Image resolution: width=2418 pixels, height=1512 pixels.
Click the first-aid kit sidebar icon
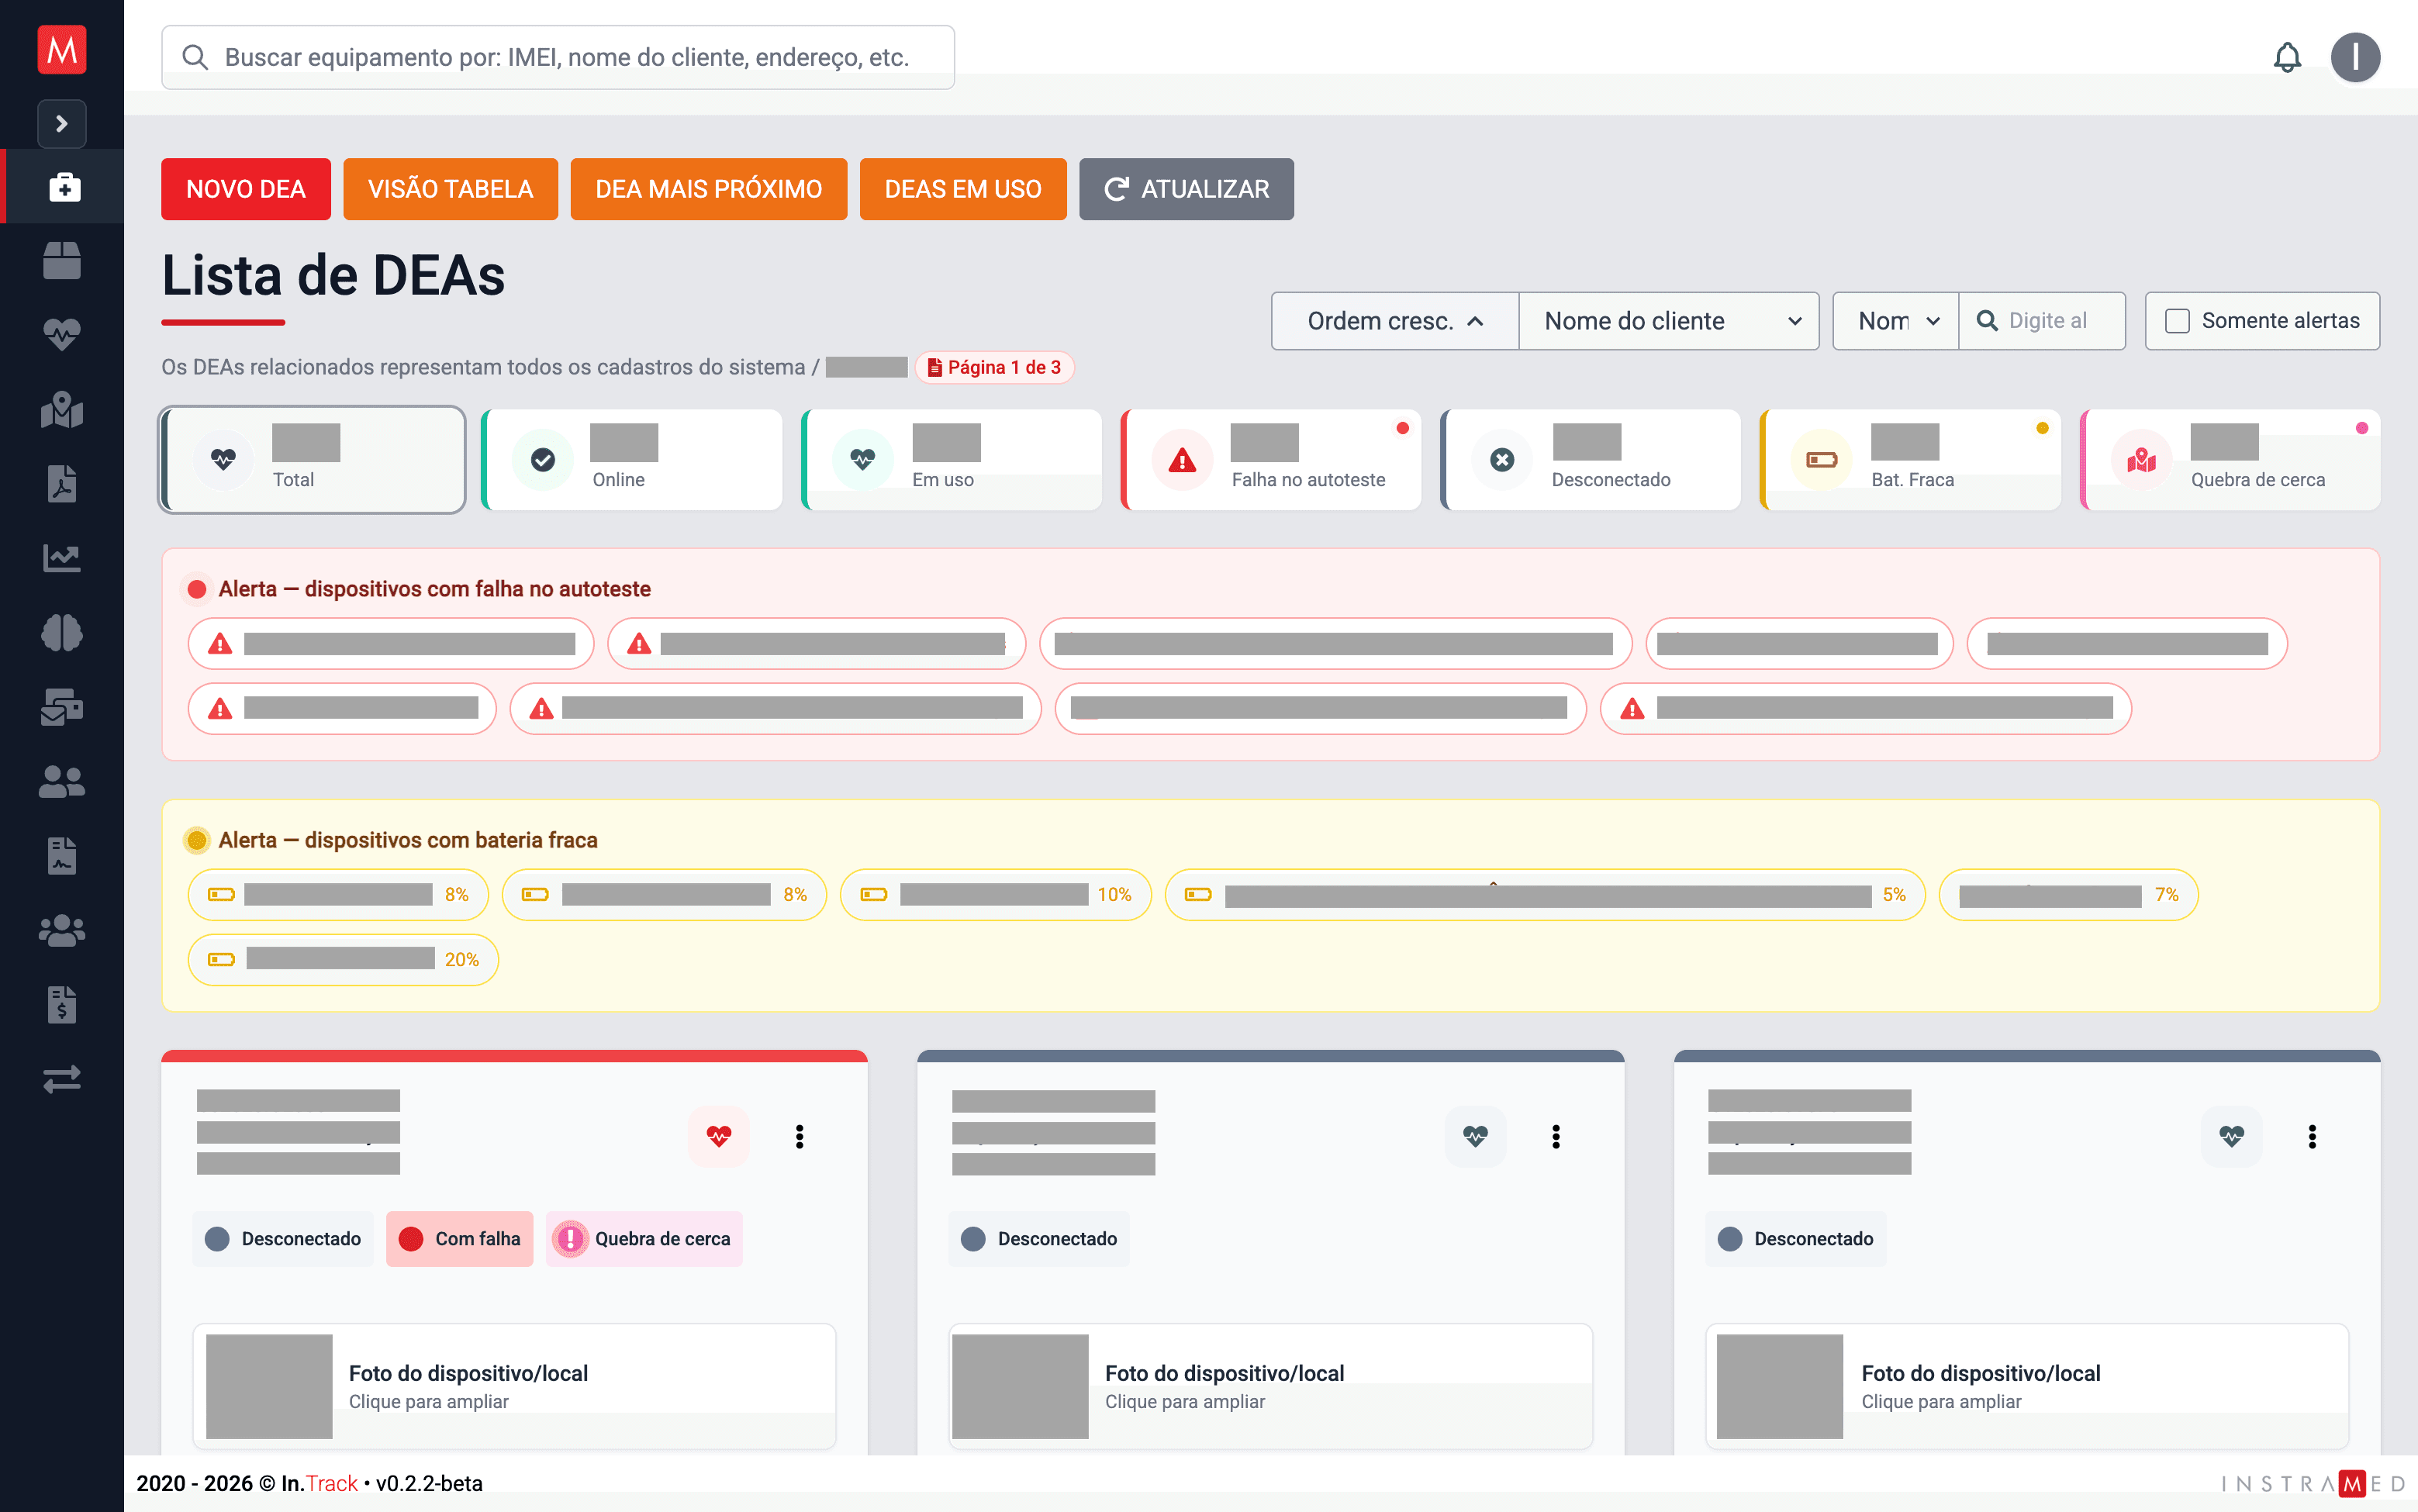63,187
